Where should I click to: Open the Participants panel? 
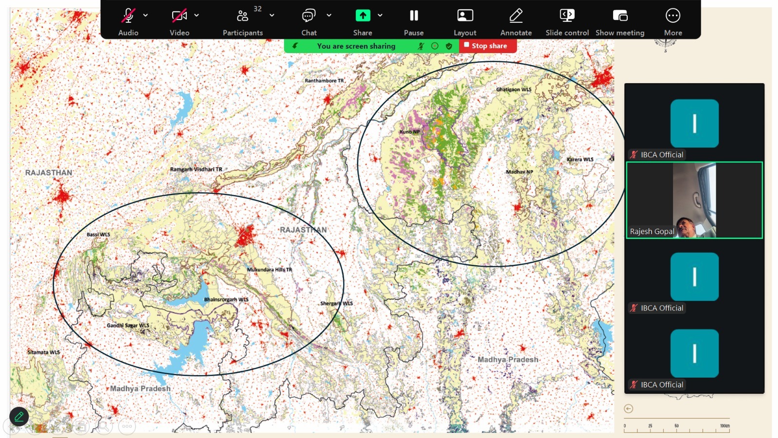click(242, 16)
